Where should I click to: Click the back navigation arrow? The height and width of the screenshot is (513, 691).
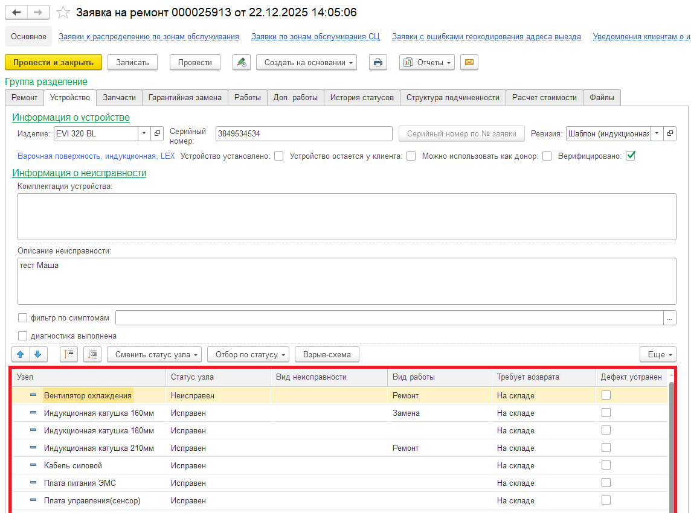[17, 13]
